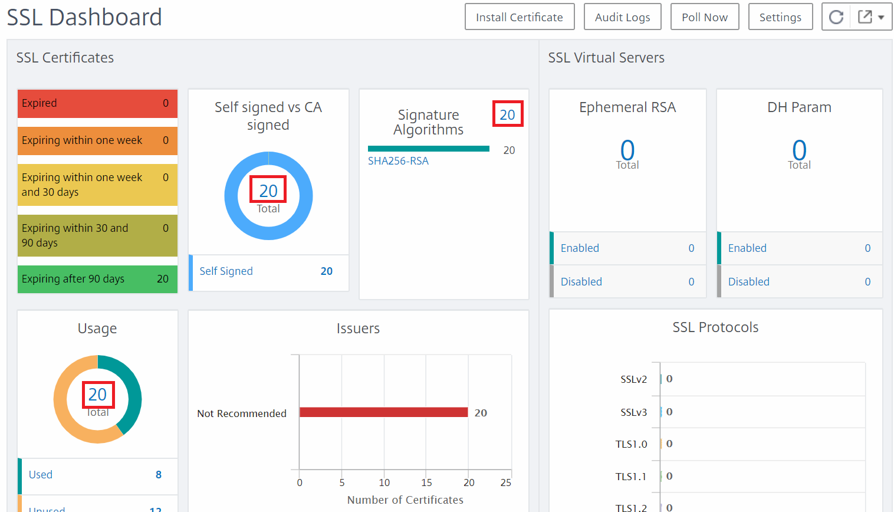Click the Ephemeral RSA total value
This screenshot has height=512, width=894.
pos(627,150)
